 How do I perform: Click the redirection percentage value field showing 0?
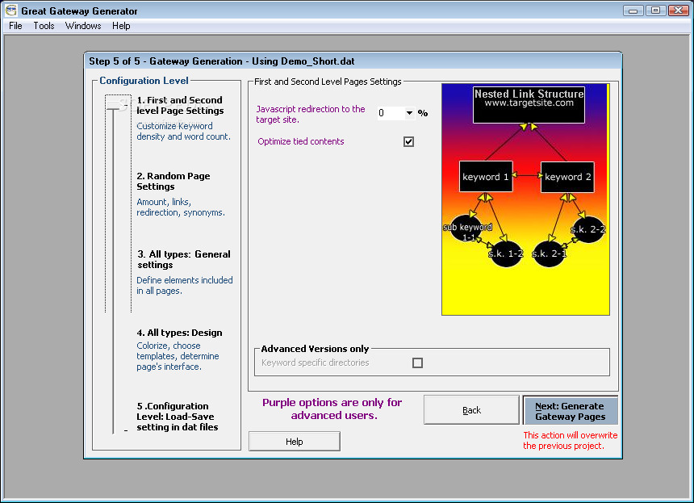click(x=391, y=113)
